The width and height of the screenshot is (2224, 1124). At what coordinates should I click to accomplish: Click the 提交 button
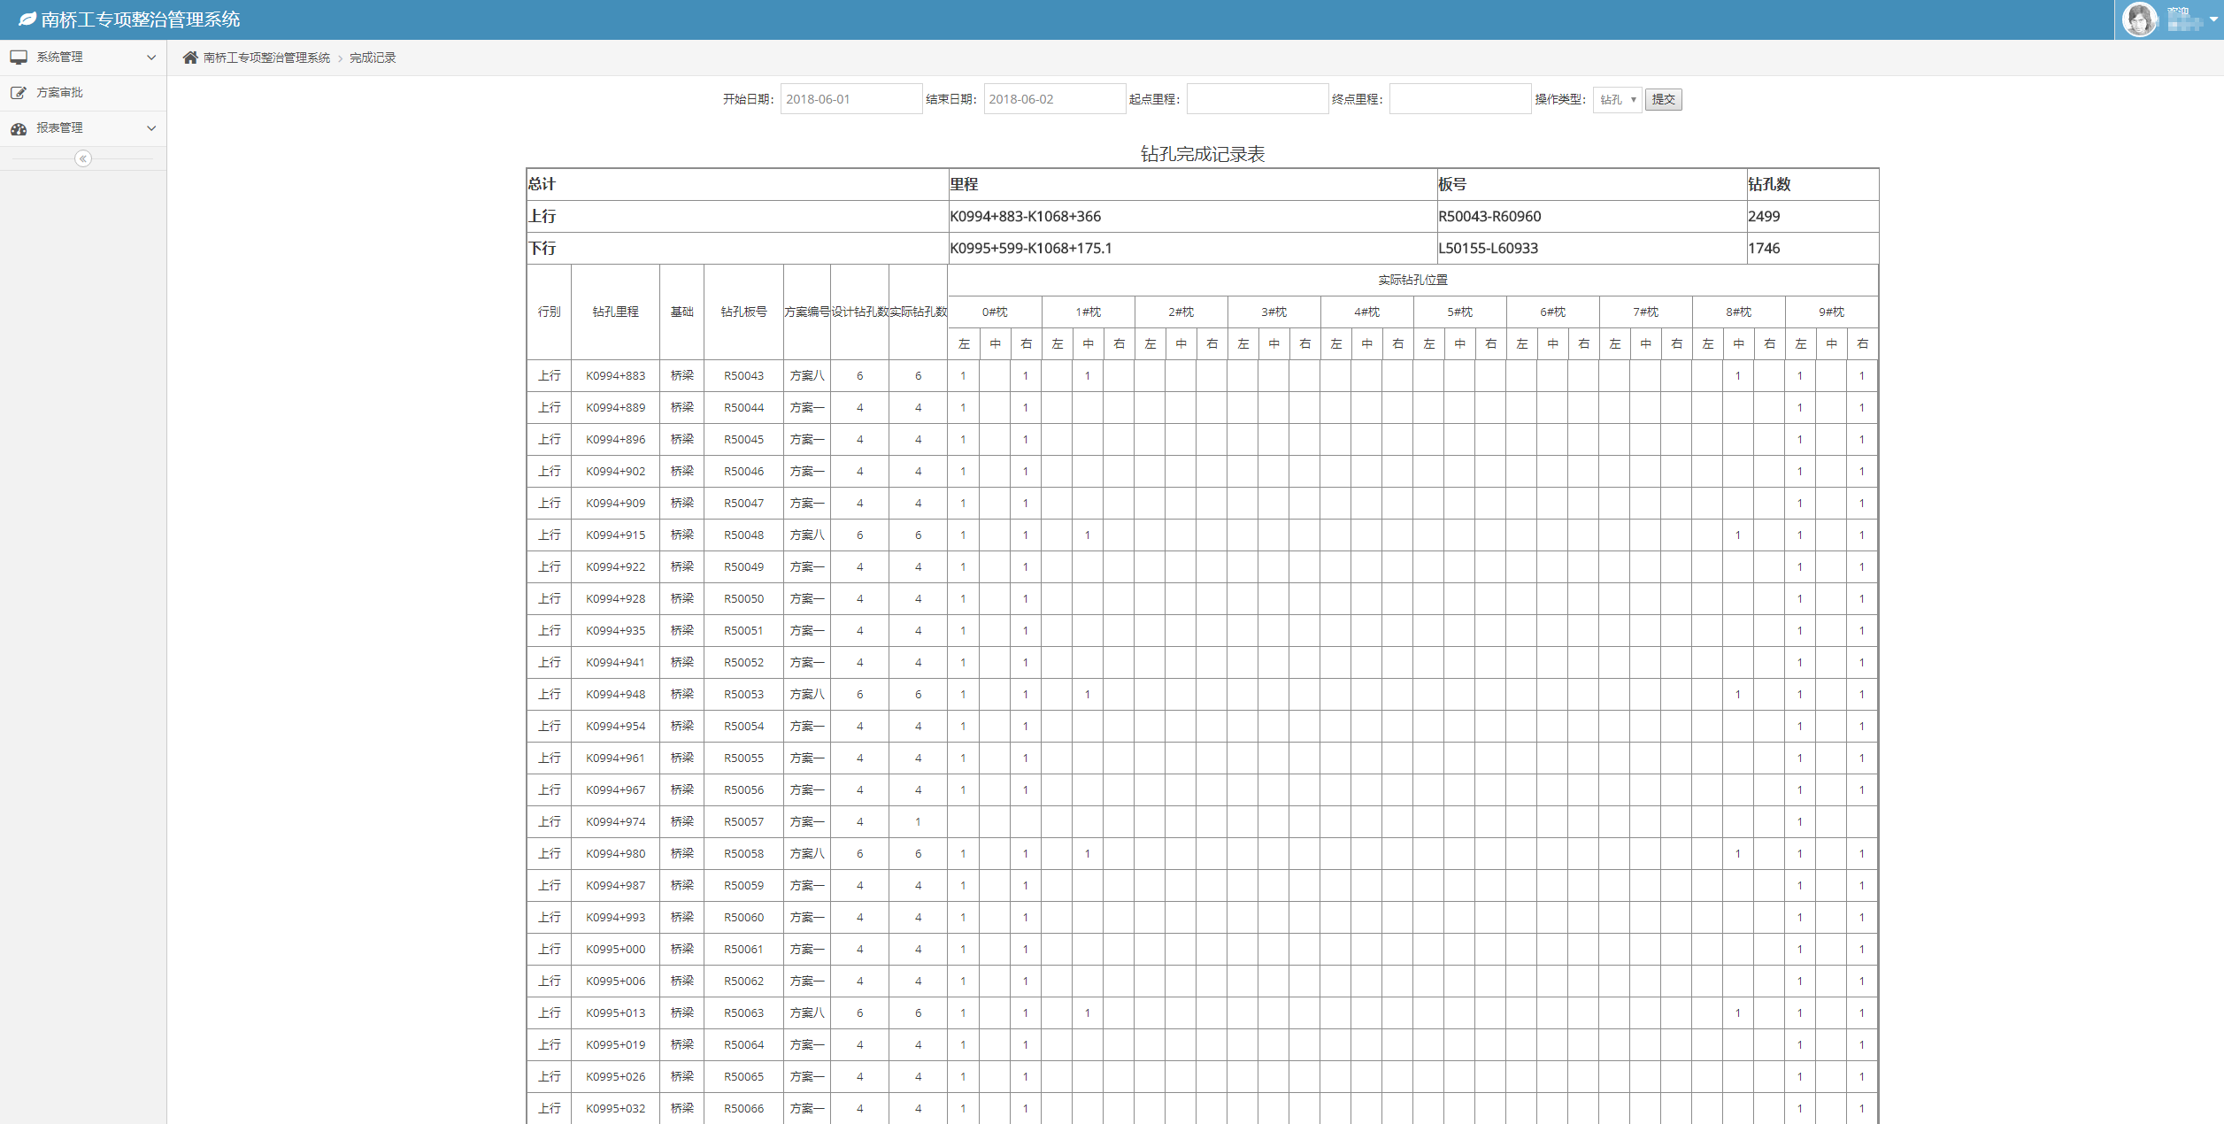[x=1663, y=99]
